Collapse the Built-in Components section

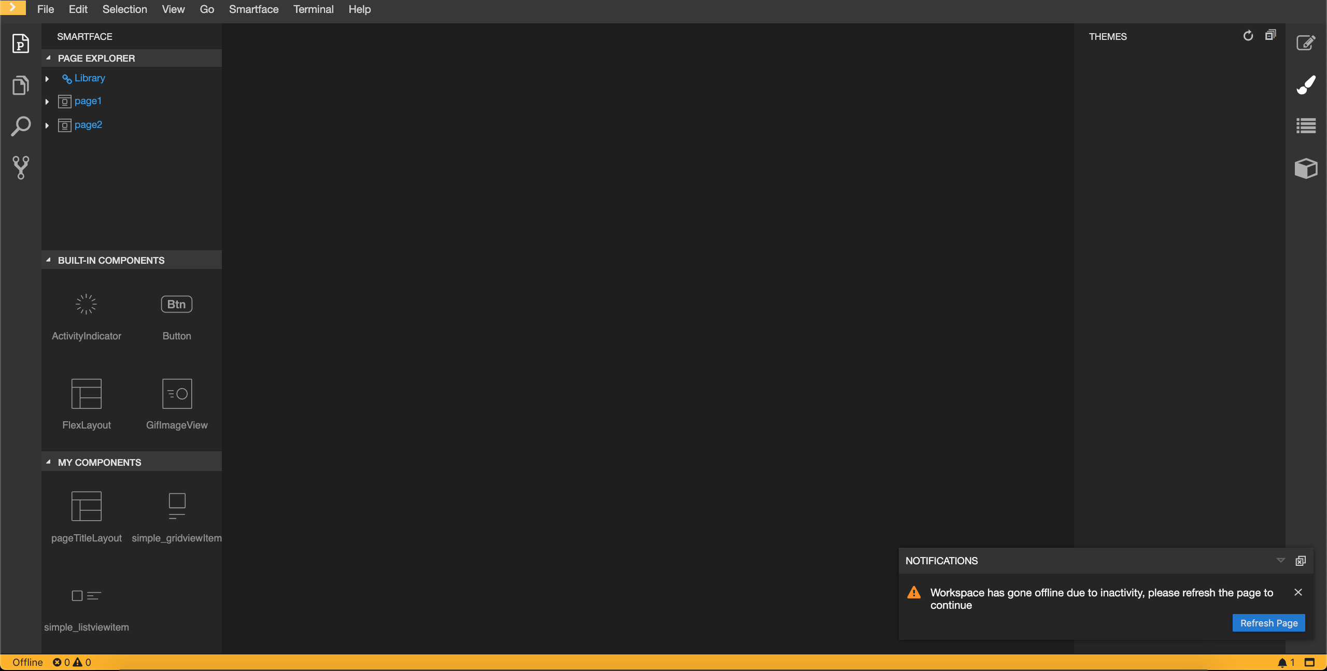click(x=49, y=260)
